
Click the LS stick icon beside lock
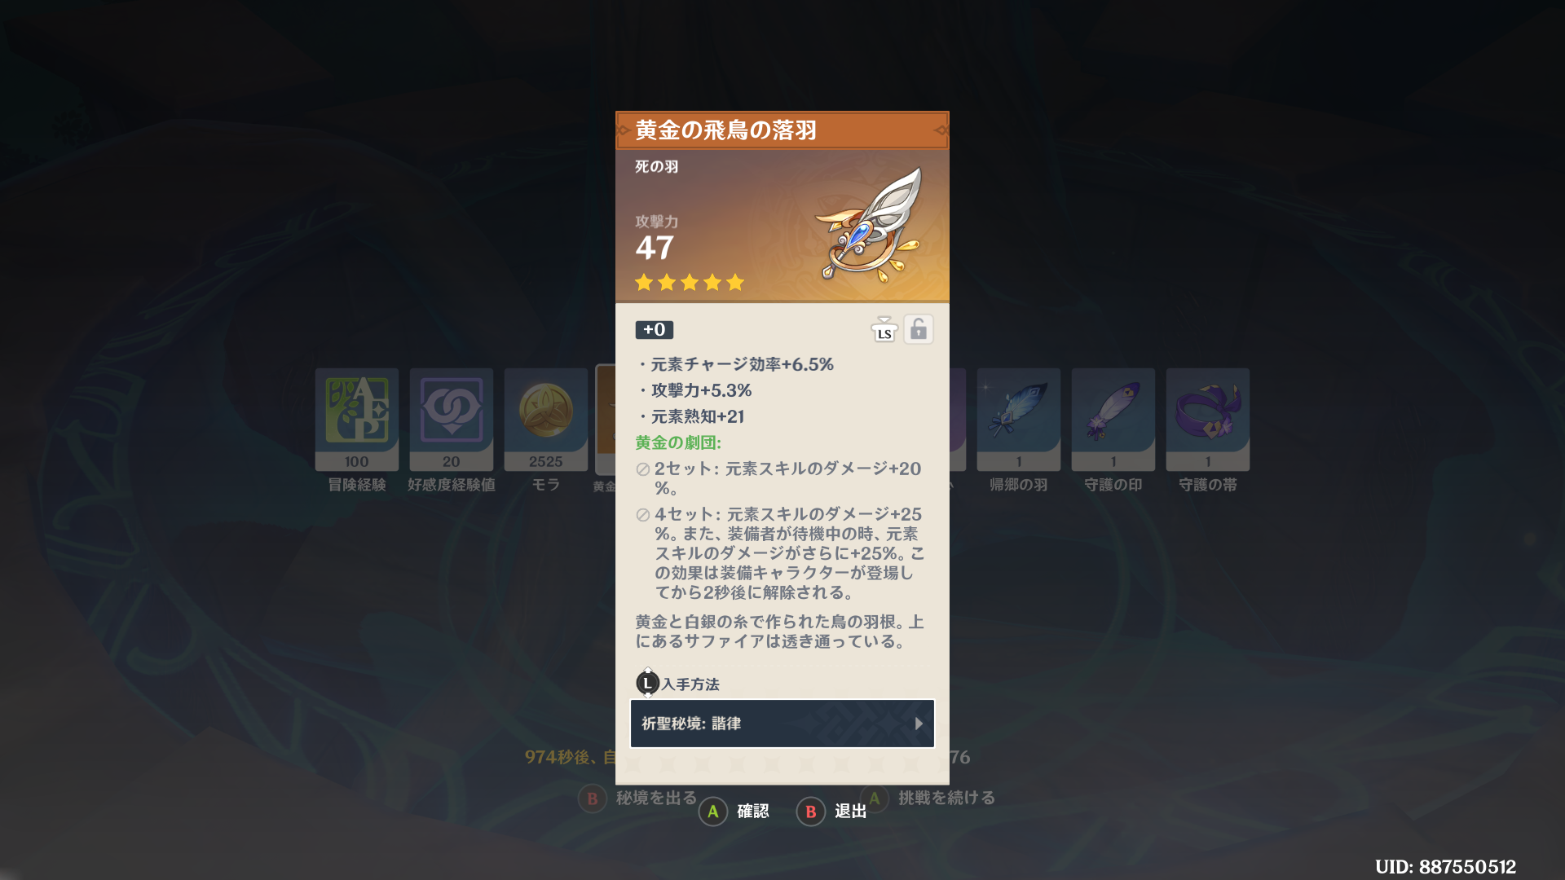(884, 329)
